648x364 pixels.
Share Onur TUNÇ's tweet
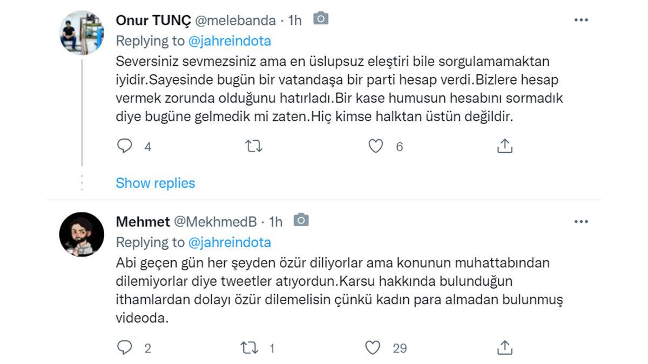click(505, 146)
